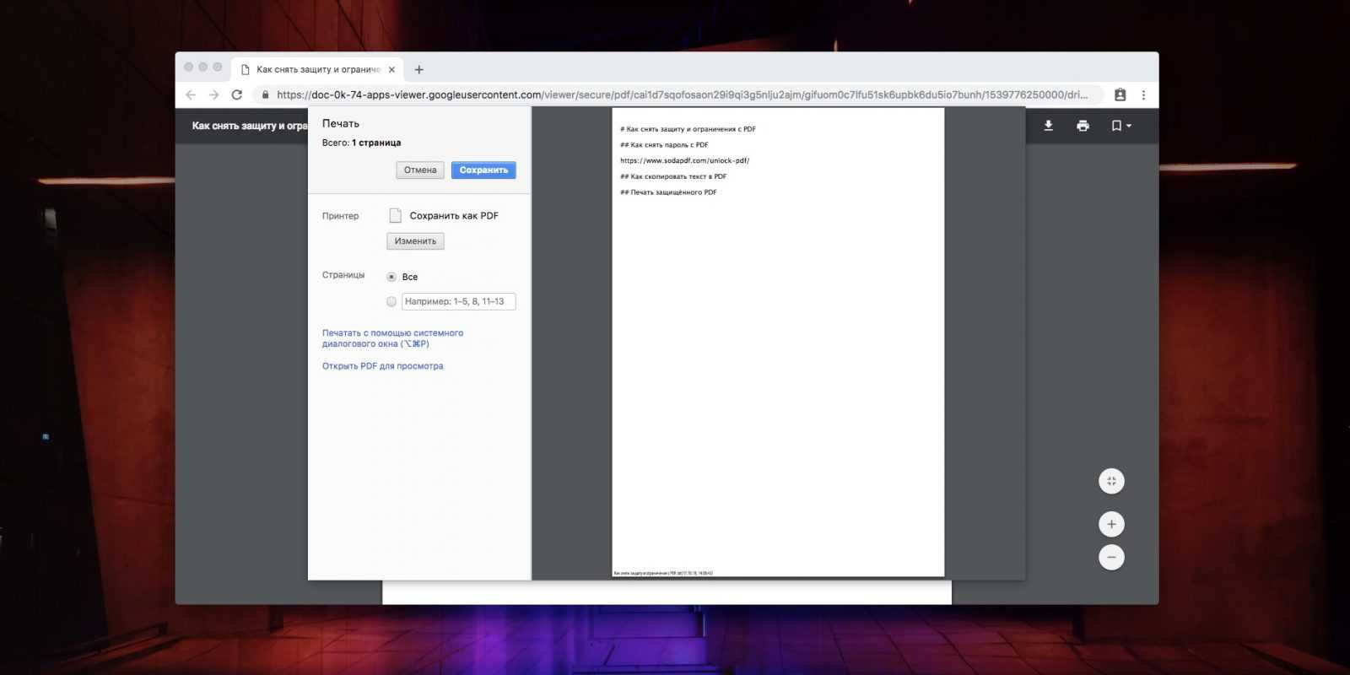Click the browser forward arrow
The width and height of the screenshot is (1350, 675).
coord(213,94)
